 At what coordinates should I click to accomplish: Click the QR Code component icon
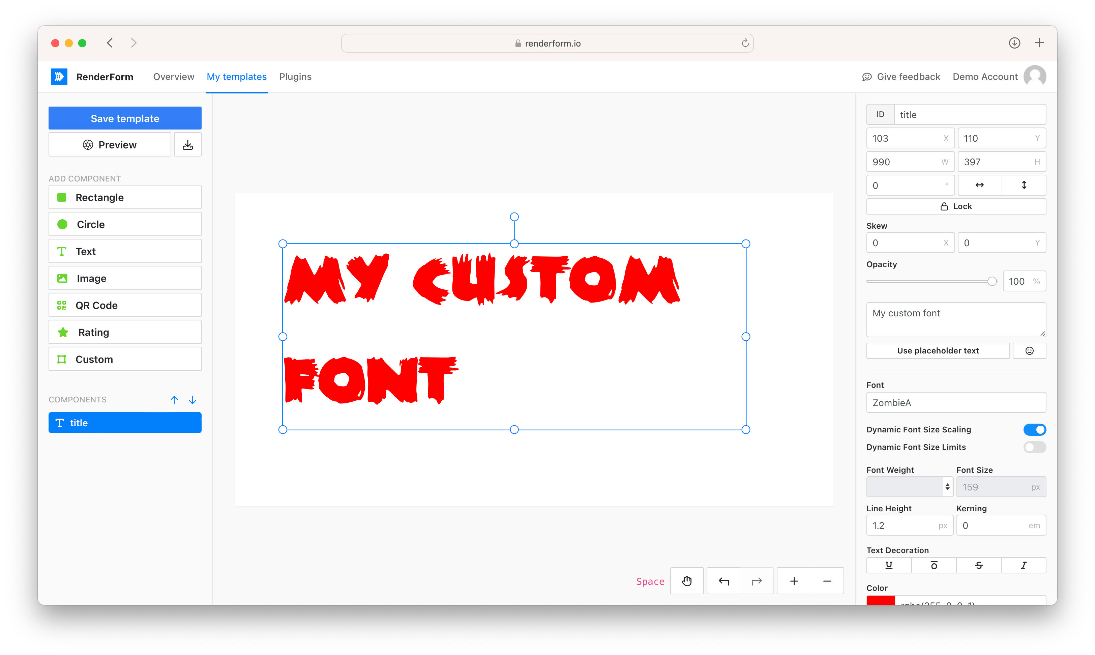click(62, 305)
